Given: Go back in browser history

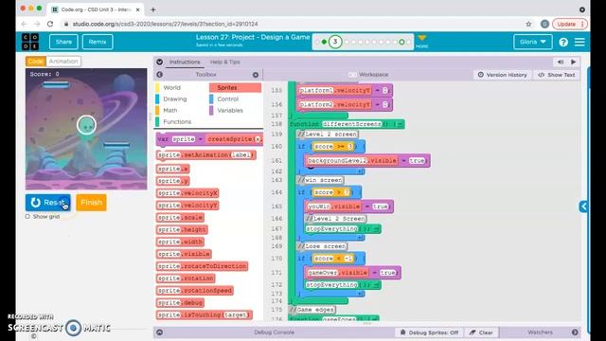Looking at the screenshot, I should (x=24, y=24).
